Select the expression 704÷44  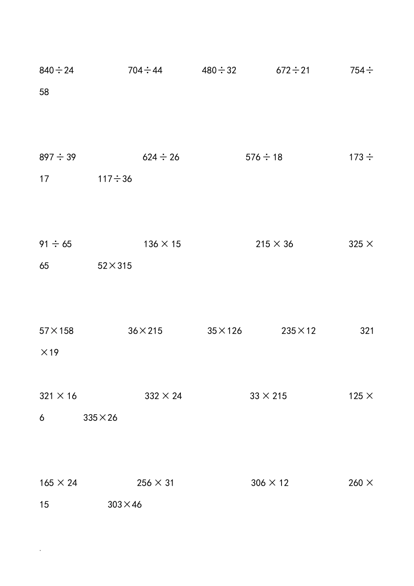145,70
